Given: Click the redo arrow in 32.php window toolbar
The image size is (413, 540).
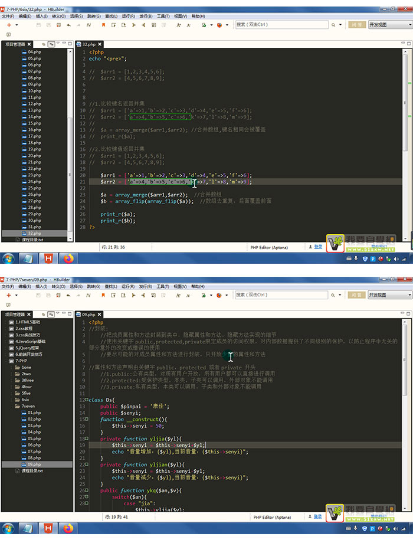Looking at the screenshot, I should coord(78,25).
